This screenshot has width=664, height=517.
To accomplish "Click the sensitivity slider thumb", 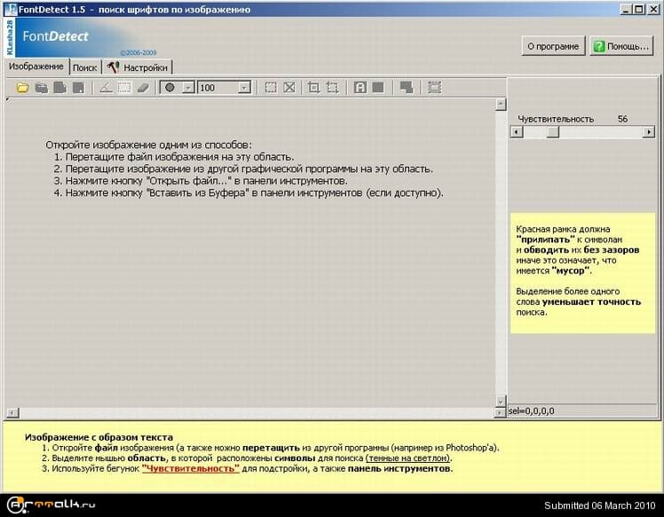I will pyautogui.click(x=553, y=132).
